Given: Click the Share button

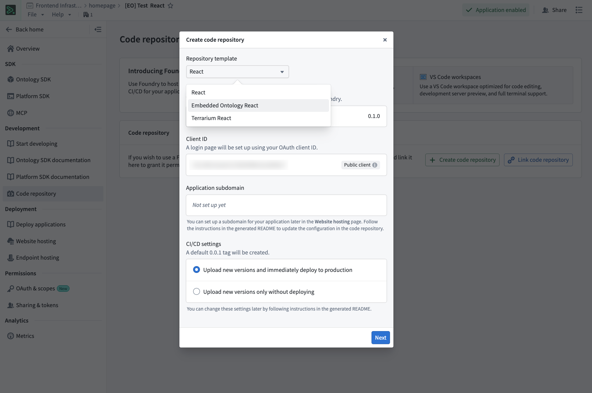Looking at the screenshot, I should point(554,10).
